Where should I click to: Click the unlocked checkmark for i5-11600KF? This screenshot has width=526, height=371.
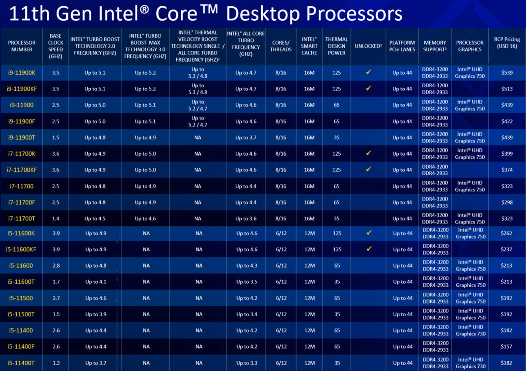coord(369,249)
